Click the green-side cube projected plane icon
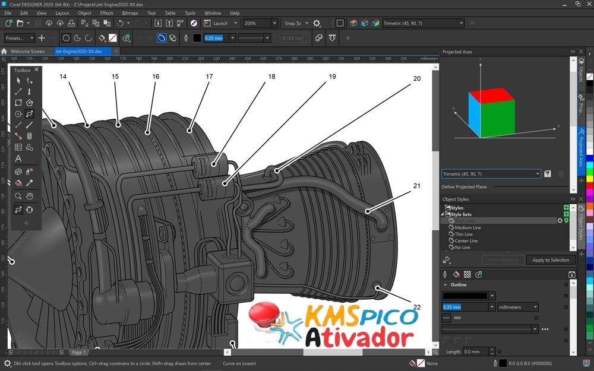 click(x=376, y=23)
